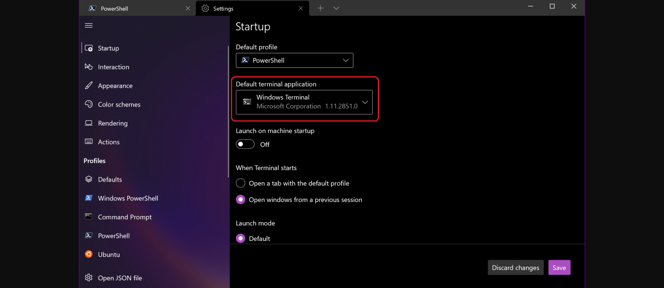This screenshot has height=288, width=664.
Task: Open the Appearance settings page
Action: pos(154,86)
